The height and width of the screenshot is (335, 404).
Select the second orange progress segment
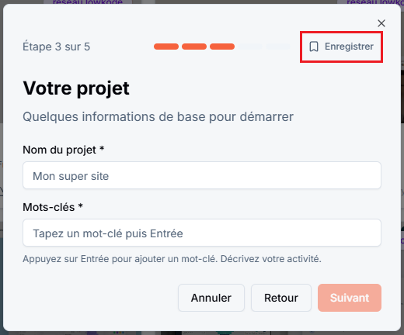pyautogui.click(x=194, y=47)
